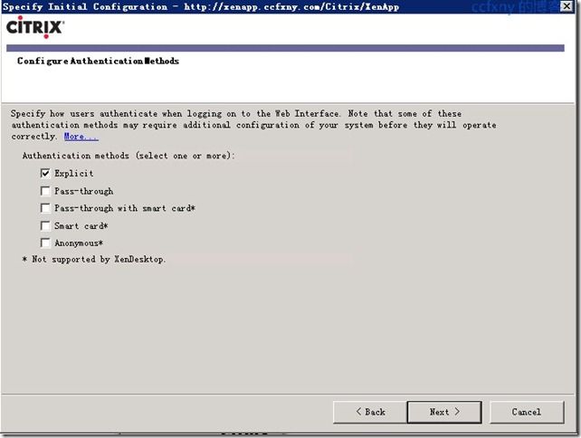The width and height of the screenshot is (581, 438).
Task: Tick the Smart card checkbox
Action: [45, 225]
